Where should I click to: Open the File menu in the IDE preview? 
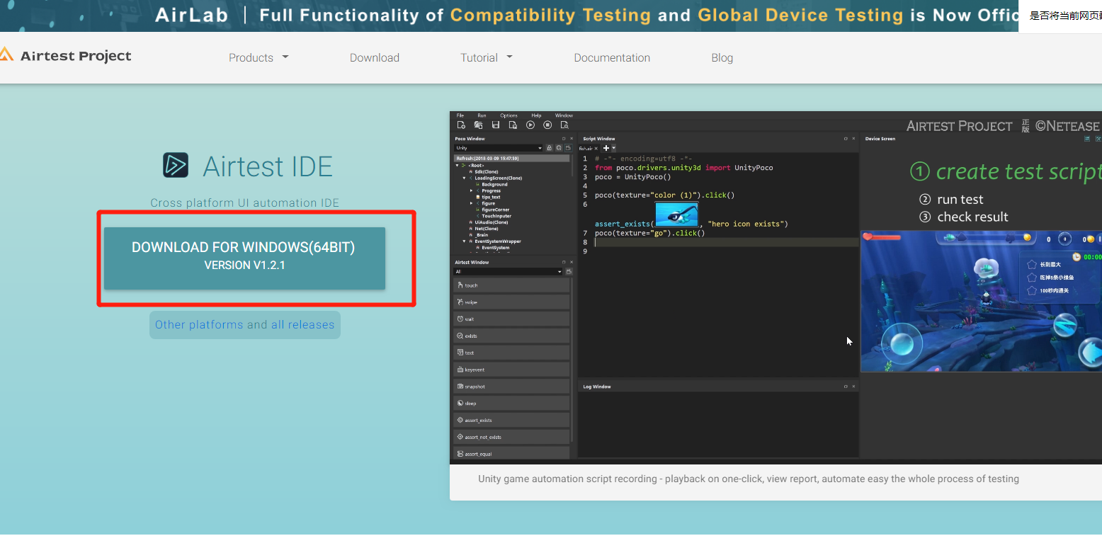point(460,115)
